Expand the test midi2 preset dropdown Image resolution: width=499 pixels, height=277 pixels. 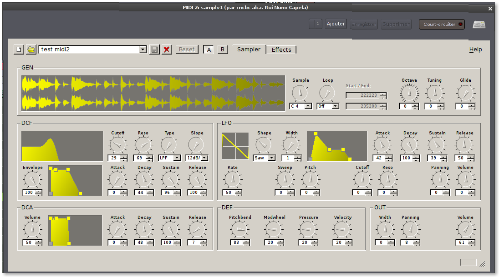[x=143, y=49]
